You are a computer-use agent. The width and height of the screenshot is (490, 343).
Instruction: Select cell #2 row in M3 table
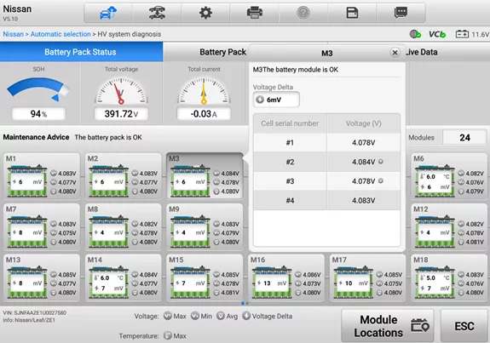(x=326, y=162)
